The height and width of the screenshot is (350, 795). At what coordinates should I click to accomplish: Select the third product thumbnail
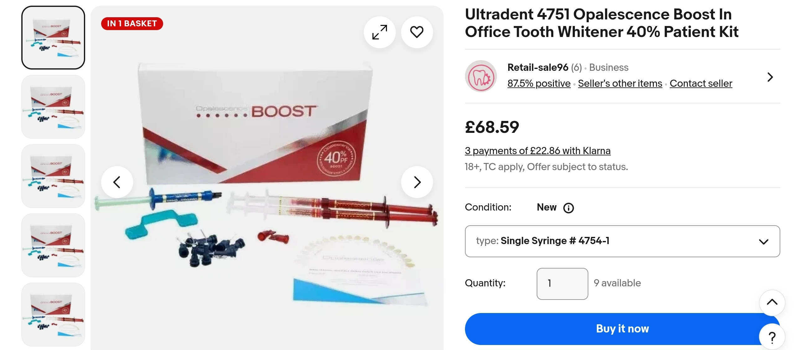[x=53, y=176]
